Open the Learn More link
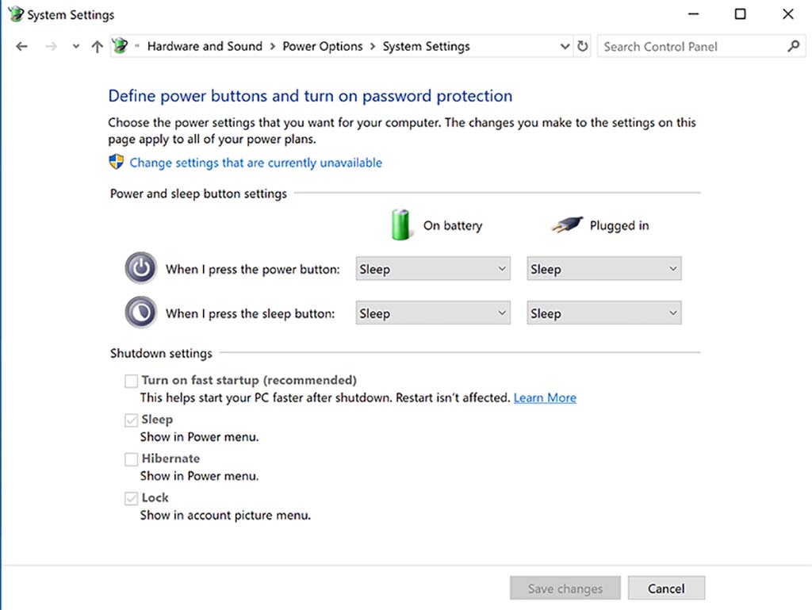 [545, 397]
